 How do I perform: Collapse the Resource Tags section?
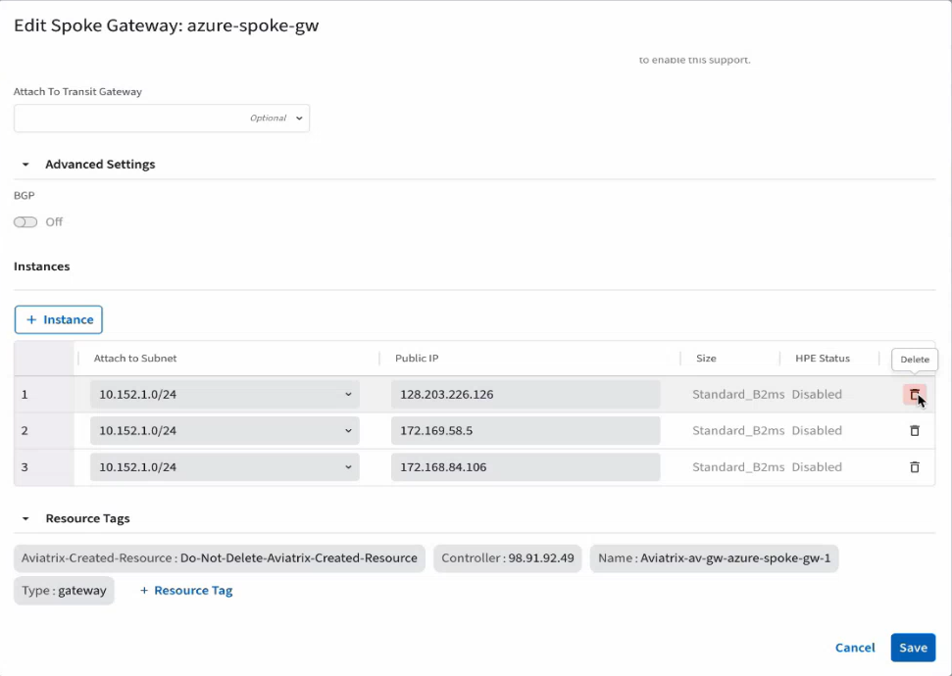tap(26, 519)
